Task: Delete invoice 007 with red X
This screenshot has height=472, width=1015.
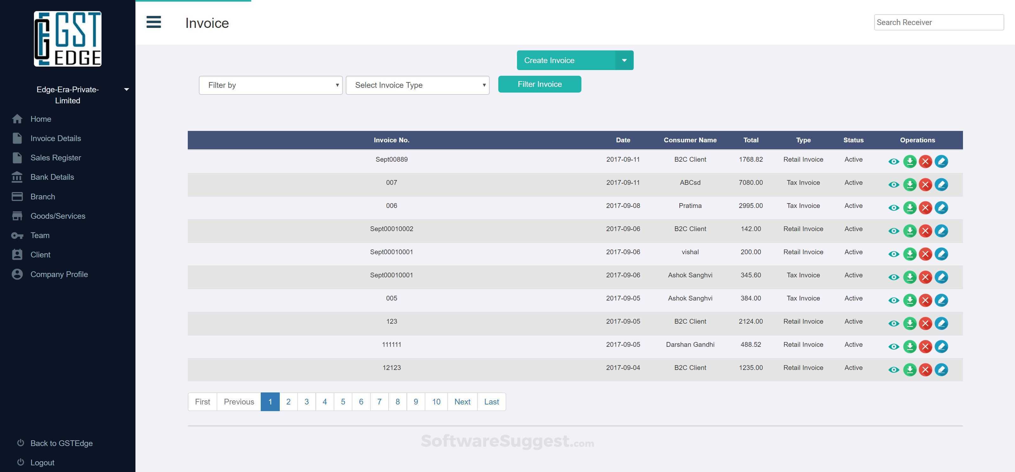Action: 925,184
